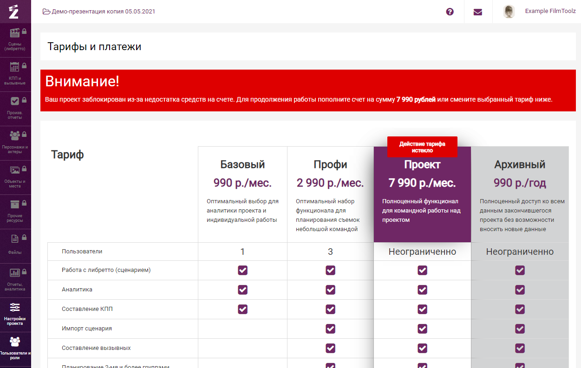Viewport: 581px width, 368px height.
Task: Click the Импорт сценария row label
Action: point(87,328)
